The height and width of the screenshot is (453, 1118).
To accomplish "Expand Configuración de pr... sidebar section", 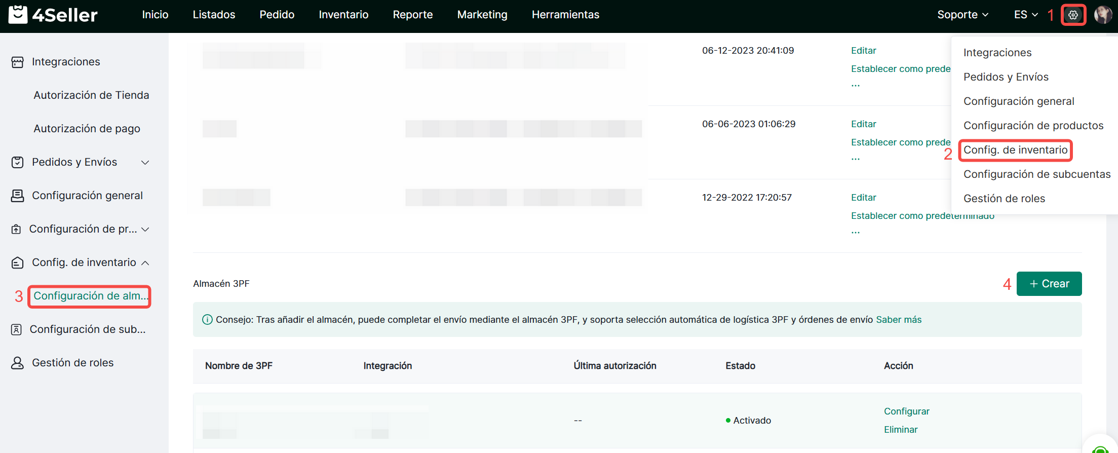I will point(145,229).
